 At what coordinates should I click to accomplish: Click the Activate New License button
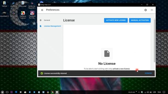pyautogui.click(x=116, y=20)
